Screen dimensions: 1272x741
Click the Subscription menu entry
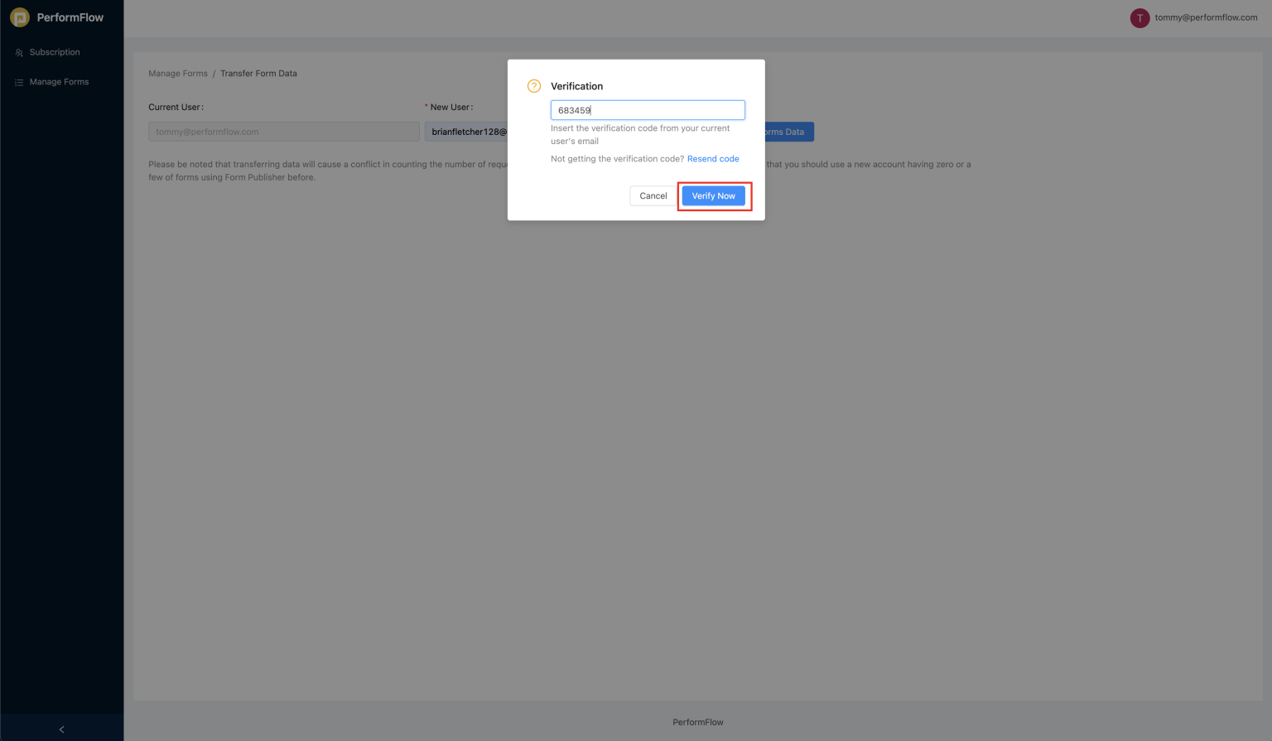(x=54, y=51)
